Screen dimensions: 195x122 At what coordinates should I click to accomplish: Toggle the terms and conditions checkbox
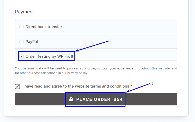[17, 87]
